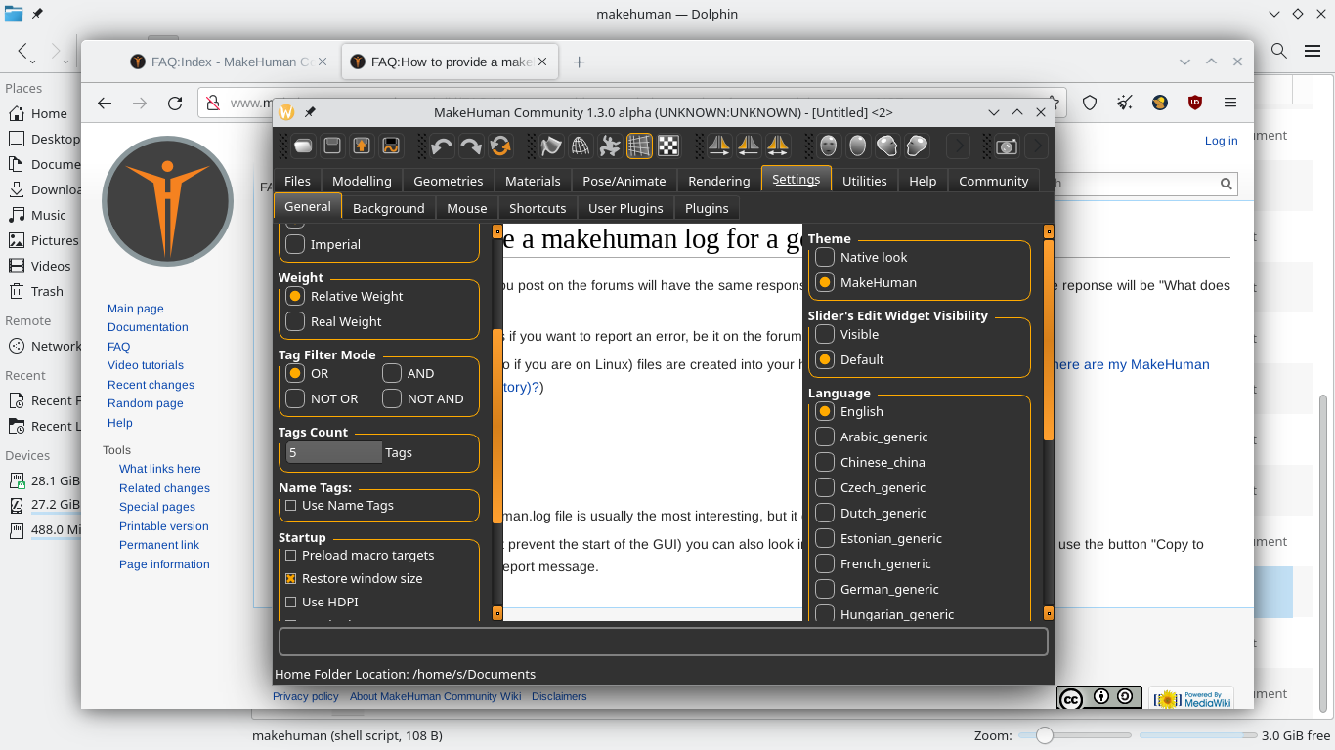The width and height of the screenshot is (1335, 750).
Task: Click the Undo arrow in MakeHuman toolbar
Action: 442,146
